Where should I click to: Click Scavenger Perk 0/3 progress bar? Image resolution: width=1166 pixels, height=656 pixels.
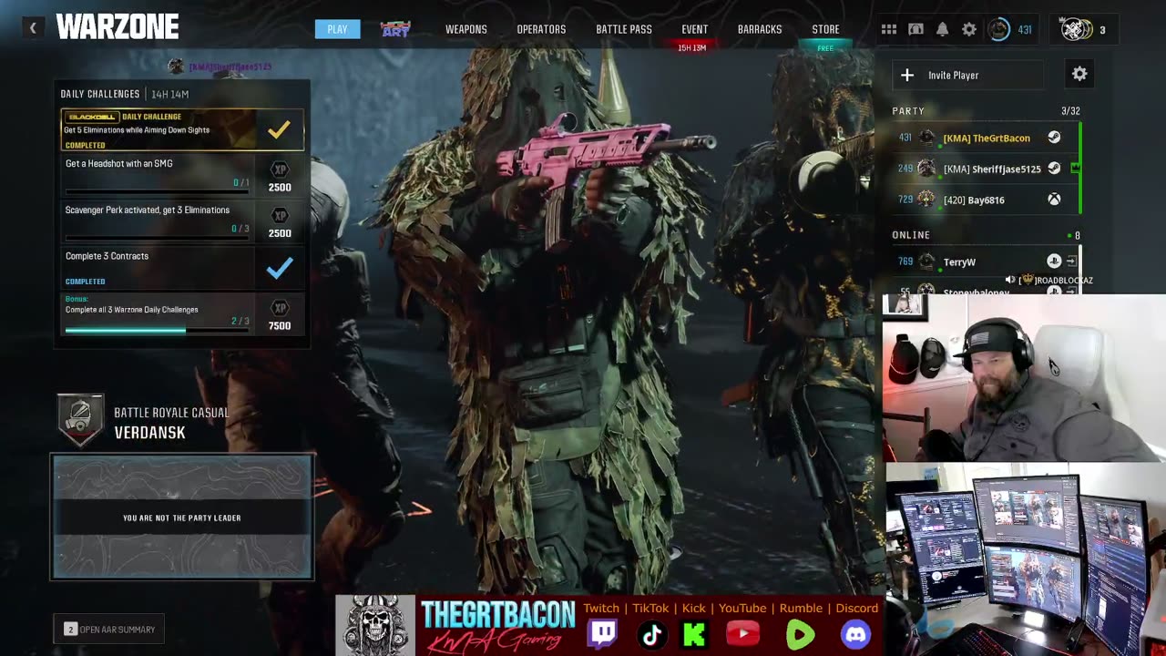click(157, 239)
